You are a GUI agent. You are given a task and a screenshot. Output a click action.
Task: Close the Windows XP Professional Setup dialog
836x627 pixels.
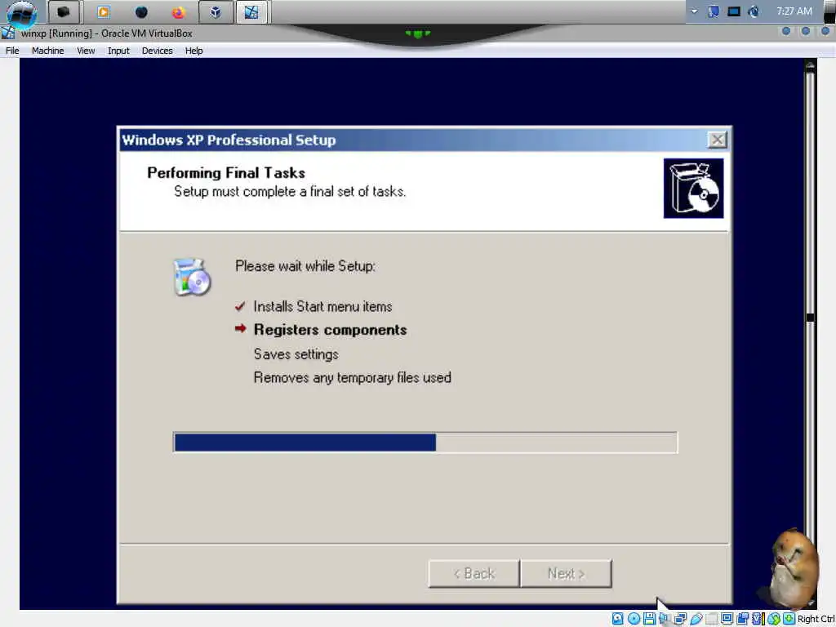(717, 140)
